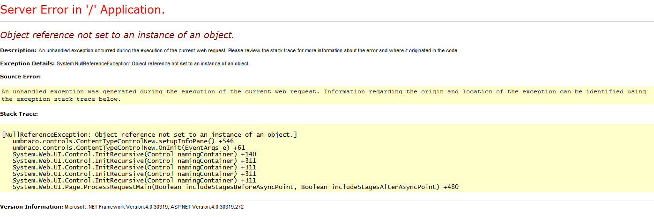Click the 'Source Error:' label
The width and height of the screenshot is (654, 217).
tap(21, 77)
